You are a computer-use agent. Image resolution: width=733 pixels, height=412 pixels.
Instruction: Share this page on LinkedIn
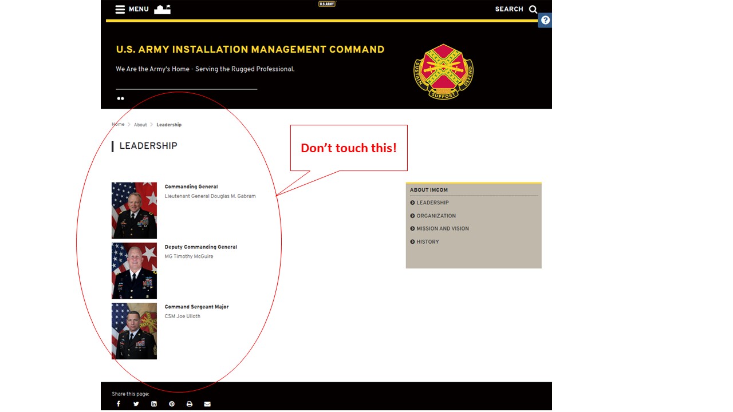pos(154,404)
